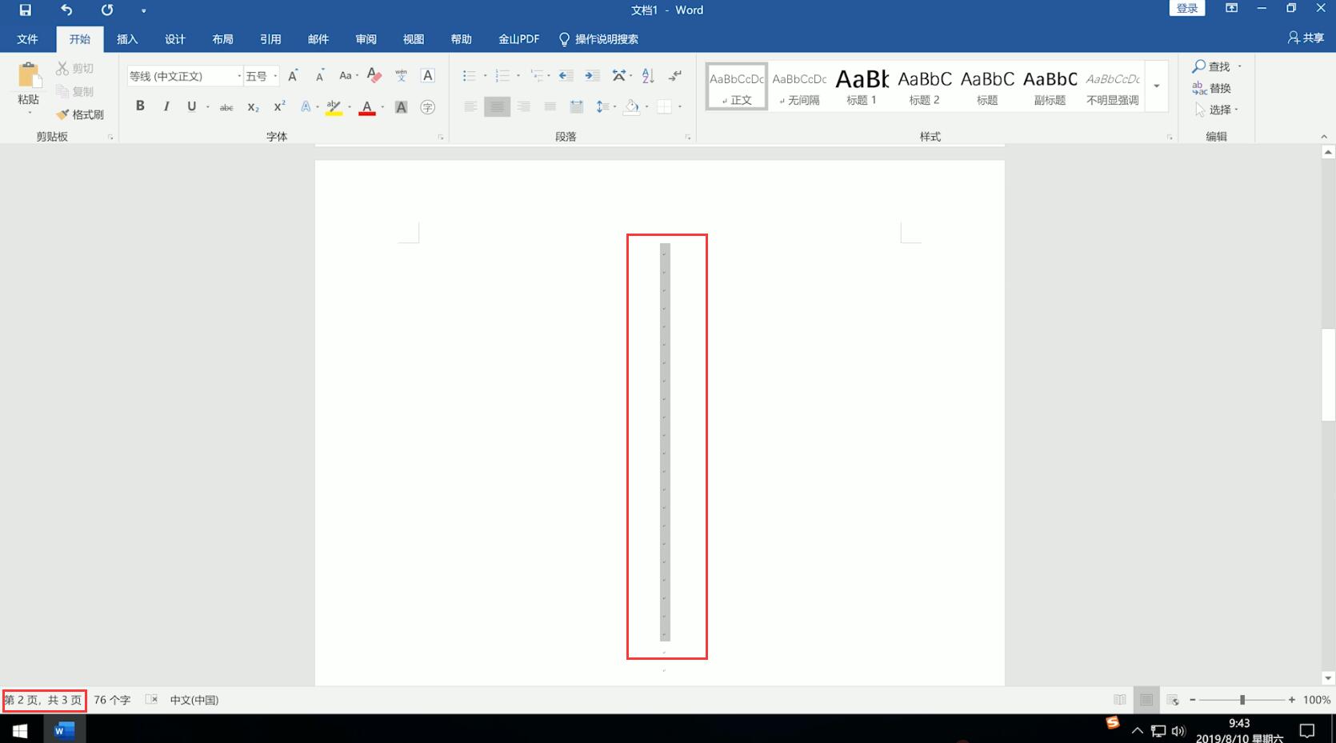1336x743 pixels.
Task: Toggle superscript formatting
Action: click(x=279, y=106)
